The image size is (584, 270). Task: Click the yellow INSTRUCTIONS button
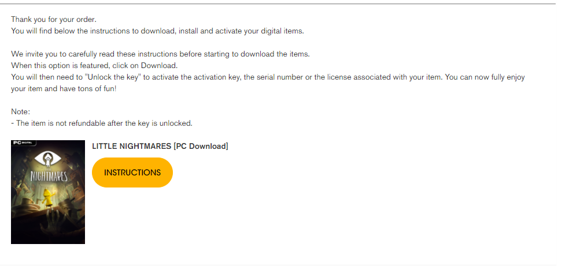(x=132, y=172)
